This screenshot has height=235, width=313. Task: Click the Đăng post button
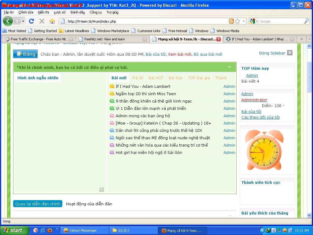coord(25,54)
